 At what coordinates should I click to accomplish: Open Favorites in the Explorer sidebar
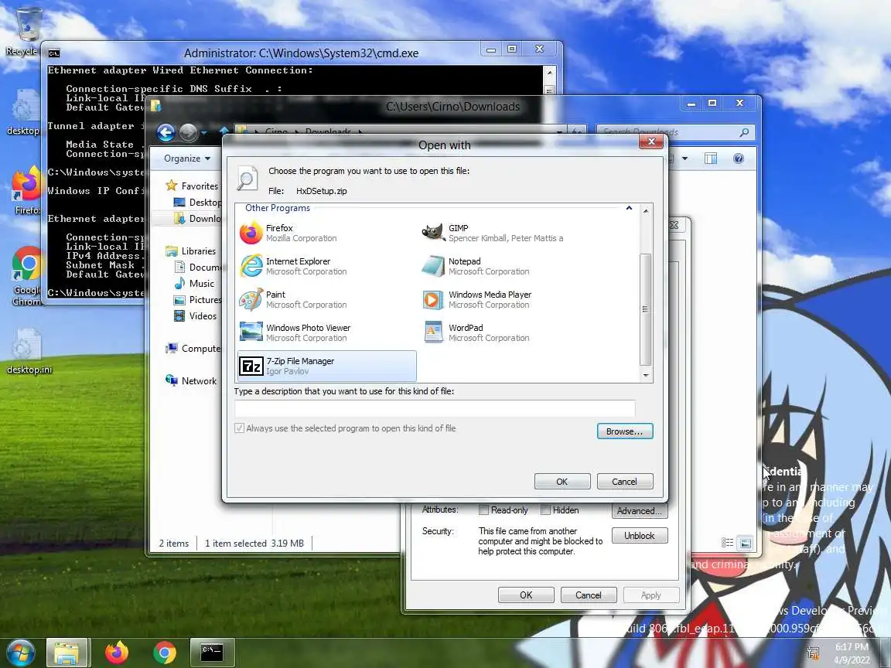pyautogui.click(x=192, y=186)
